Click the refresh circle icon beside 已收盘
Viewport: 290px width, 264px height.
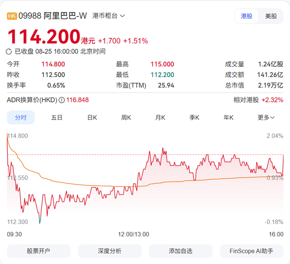coord(9,51)
